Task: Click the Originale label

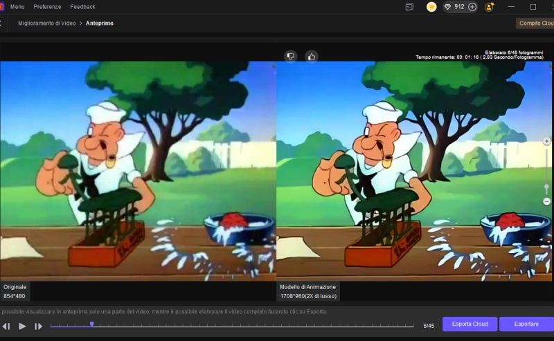Action: point(15,287)
